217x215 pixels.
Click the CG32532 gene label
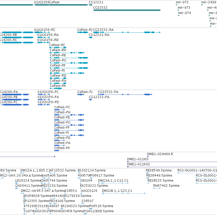point(100,8)
